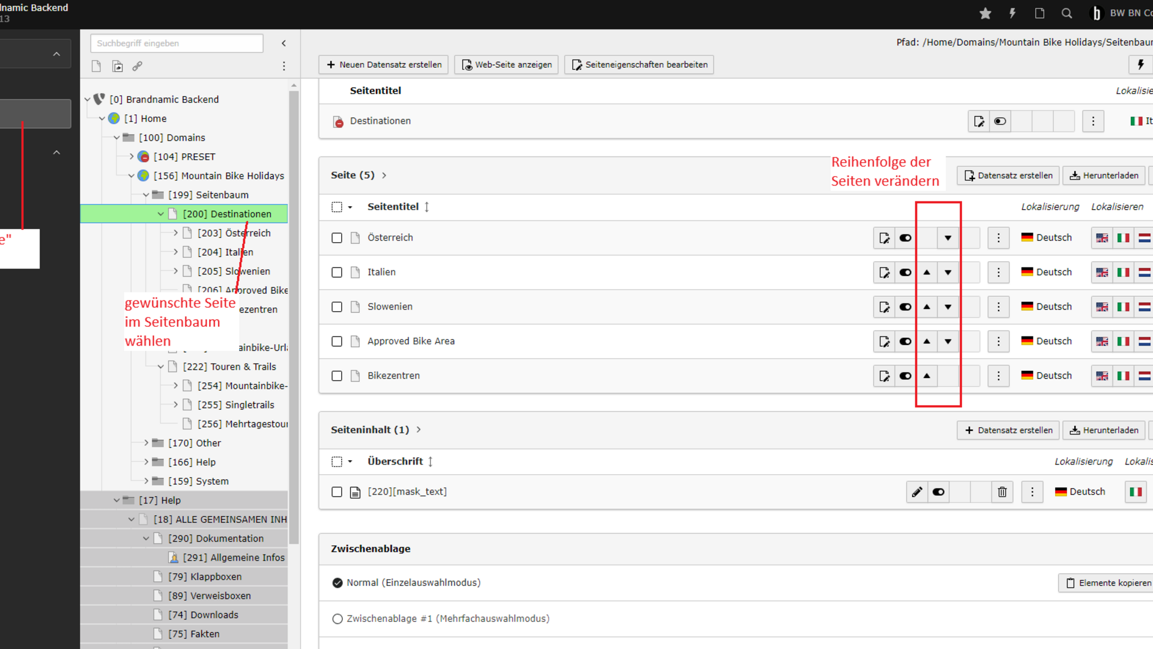Delete the mask_text content element
The image size is (1153, 649).
[x=1002, y=492]
